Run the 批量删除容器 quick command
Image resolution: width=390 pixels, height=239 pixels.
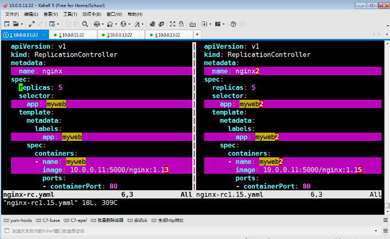[107, 220]
